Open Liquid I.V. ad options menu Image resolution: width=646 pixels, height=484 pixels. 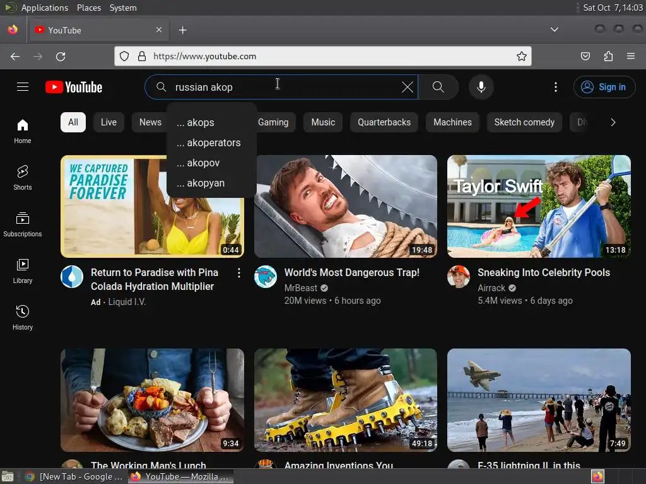[238, 273]
